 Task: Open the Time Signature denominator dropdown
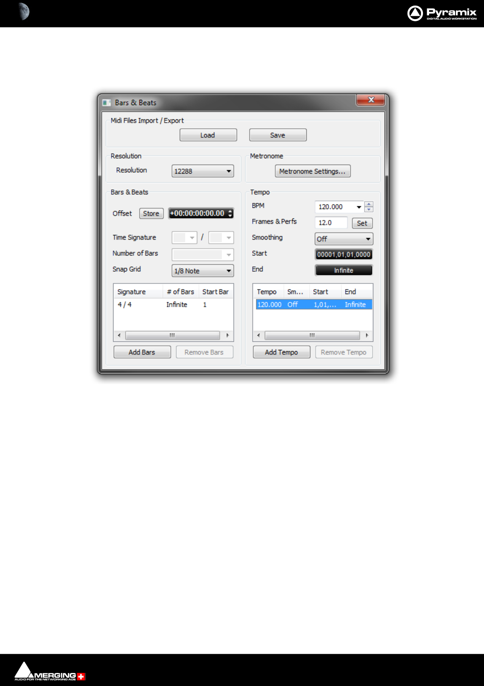point(221,237)
